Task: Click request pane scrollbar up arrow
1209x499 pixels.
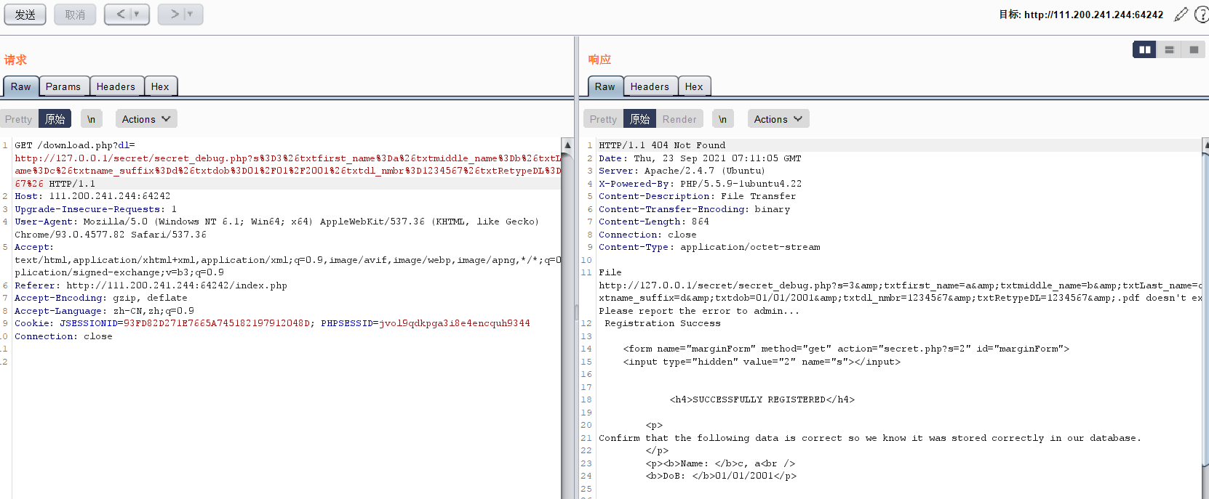Action: (567, 145)
